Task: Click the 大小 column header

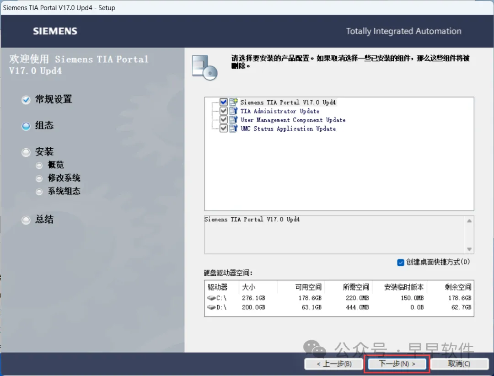Action: (x=258, y=287)
